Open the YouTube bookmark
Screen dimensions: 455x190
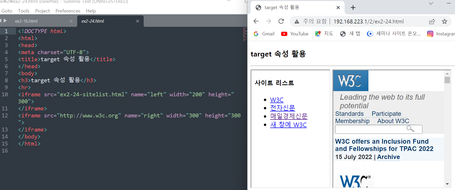click(x=295, y=34)
